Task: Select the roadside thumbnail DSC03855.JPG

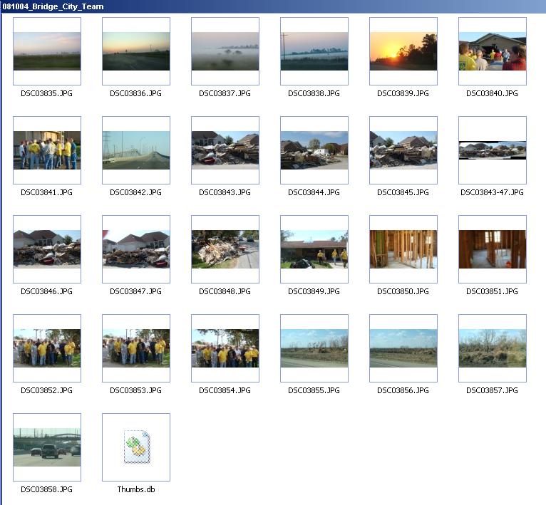Action: (x=314, y=348)
